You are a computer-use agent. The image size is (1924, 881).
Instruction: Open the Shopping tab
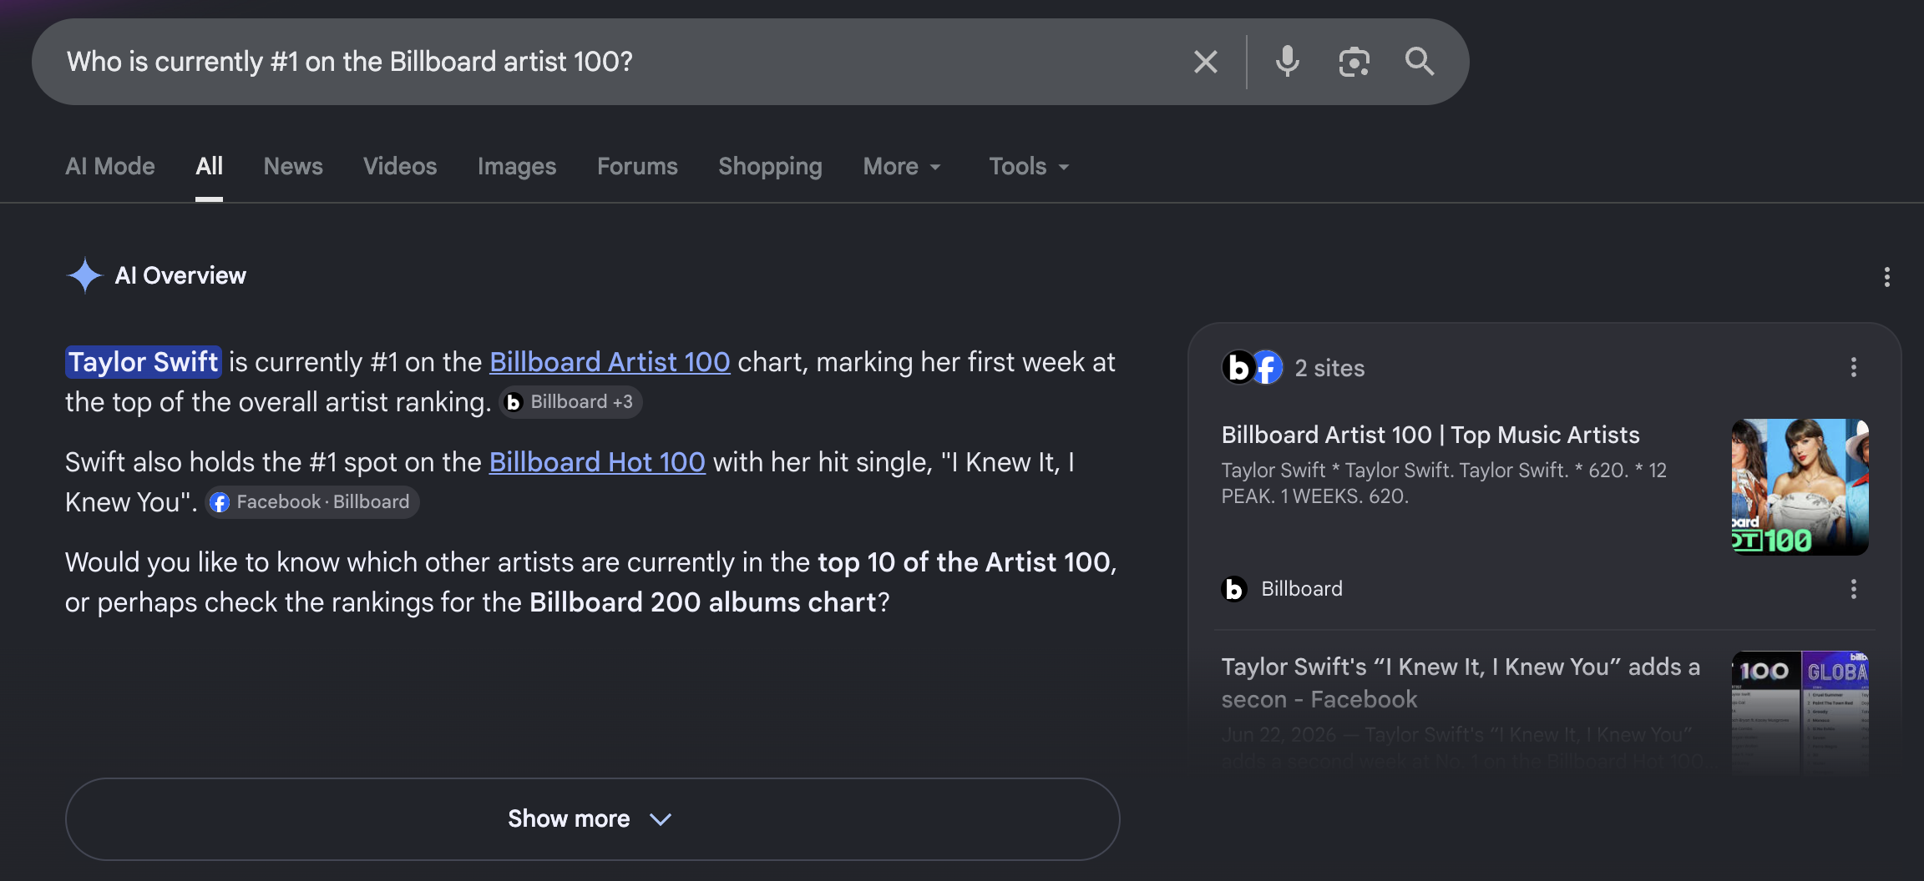770,166
